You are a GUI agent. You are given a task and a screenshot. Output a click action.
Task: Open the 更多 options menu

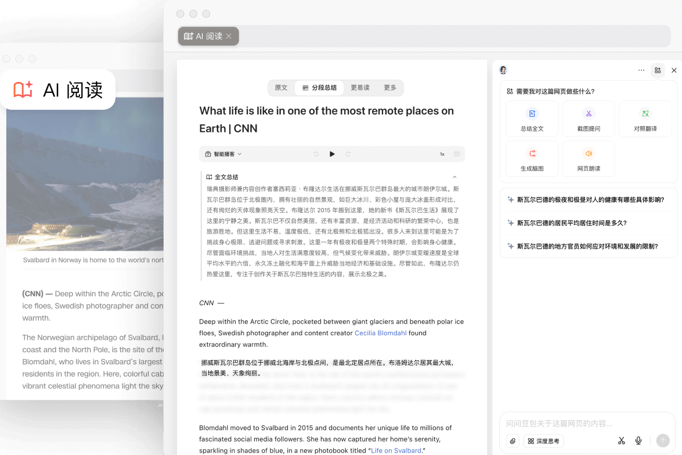coord(390,88)
